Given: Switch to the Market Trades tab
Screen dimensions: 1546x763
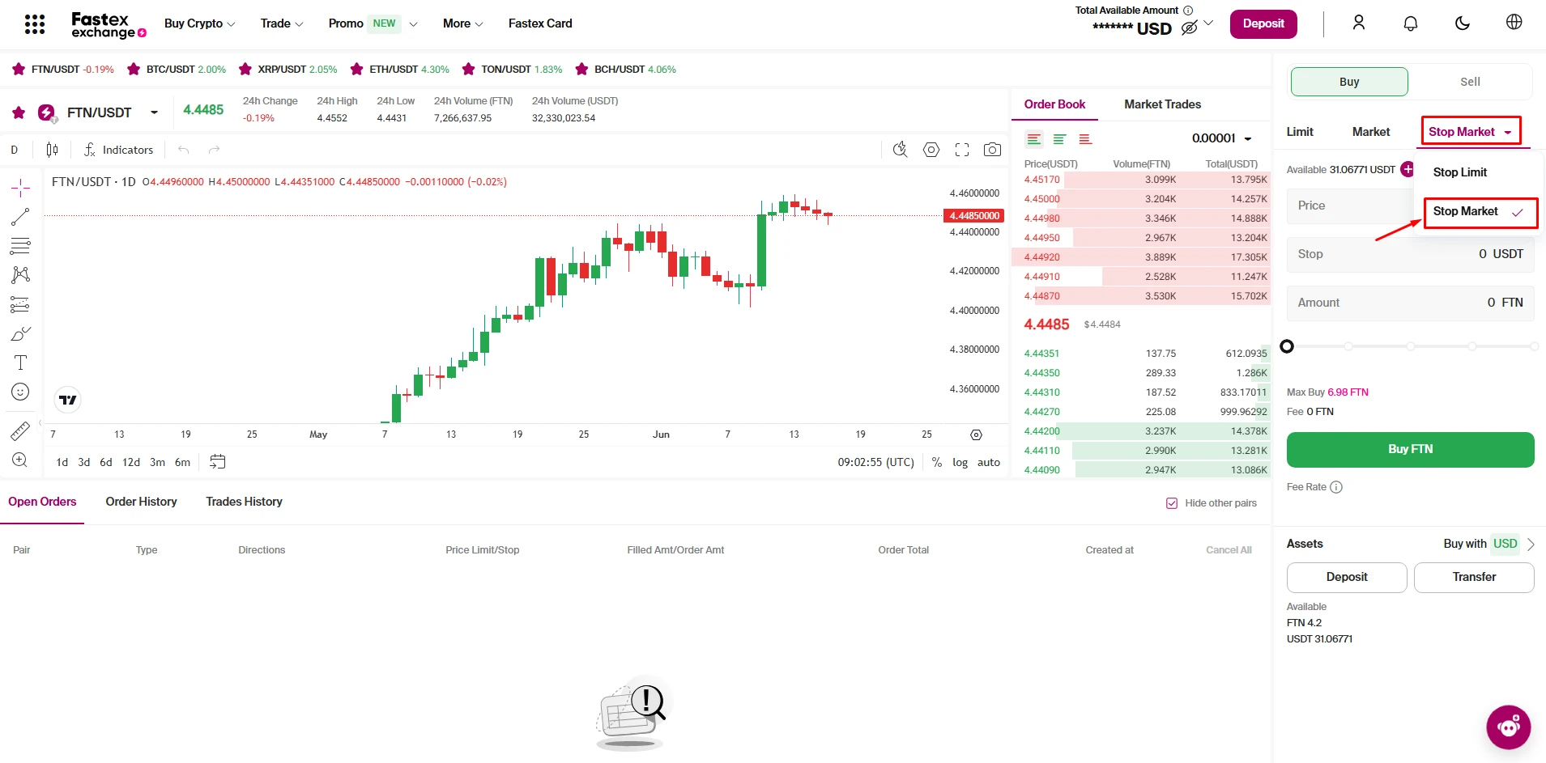Looking at the screenshot, I should tap(1162, 104).
